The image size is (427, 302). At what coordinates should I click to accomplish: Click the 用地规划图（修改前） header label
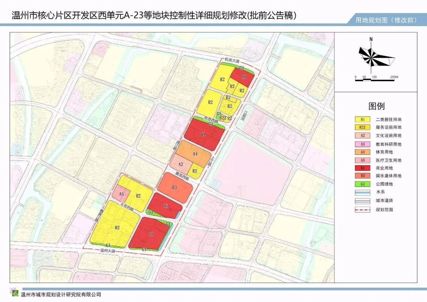point(386,20)
